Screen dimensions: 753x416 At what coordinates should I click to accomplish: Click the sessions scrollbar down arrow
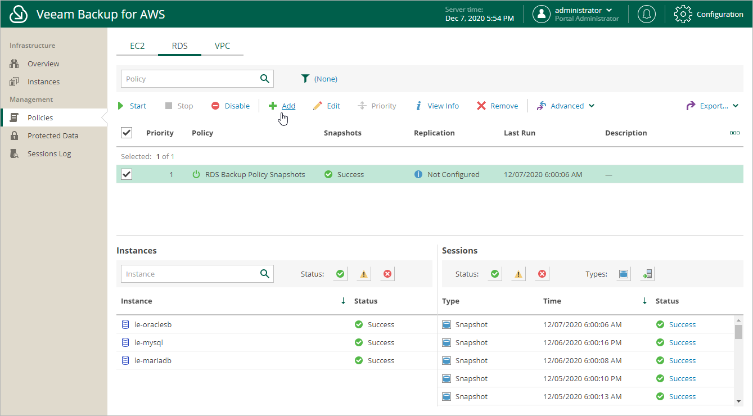(x=739, y=401)
